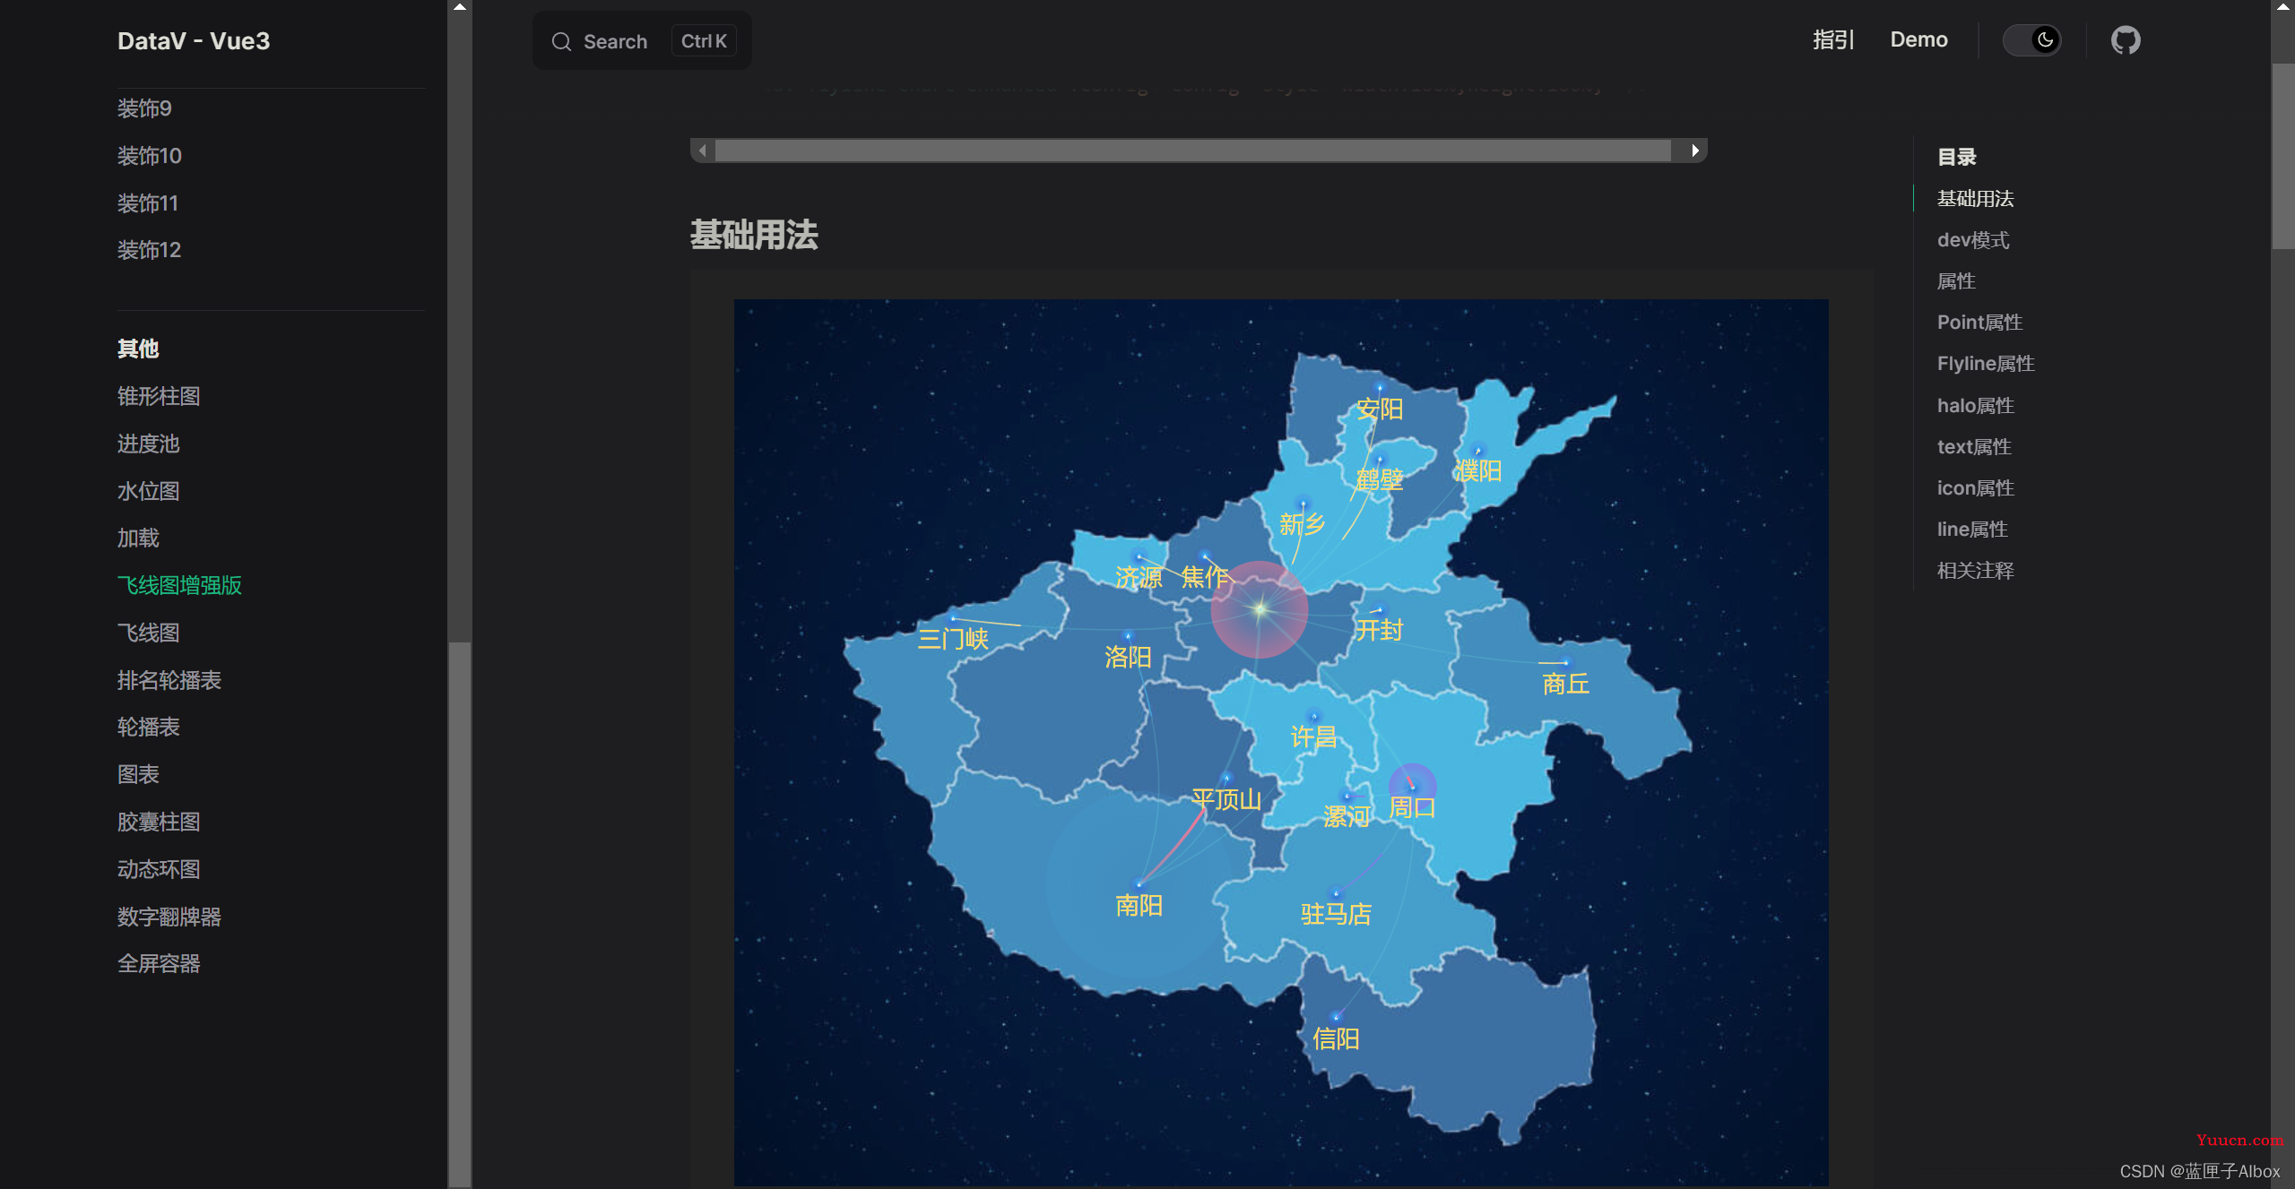The width and height of the screenshot is (2295, 1189).
Task: Click the 飞线图 sidebar menu item
Action: pos(147,631)
